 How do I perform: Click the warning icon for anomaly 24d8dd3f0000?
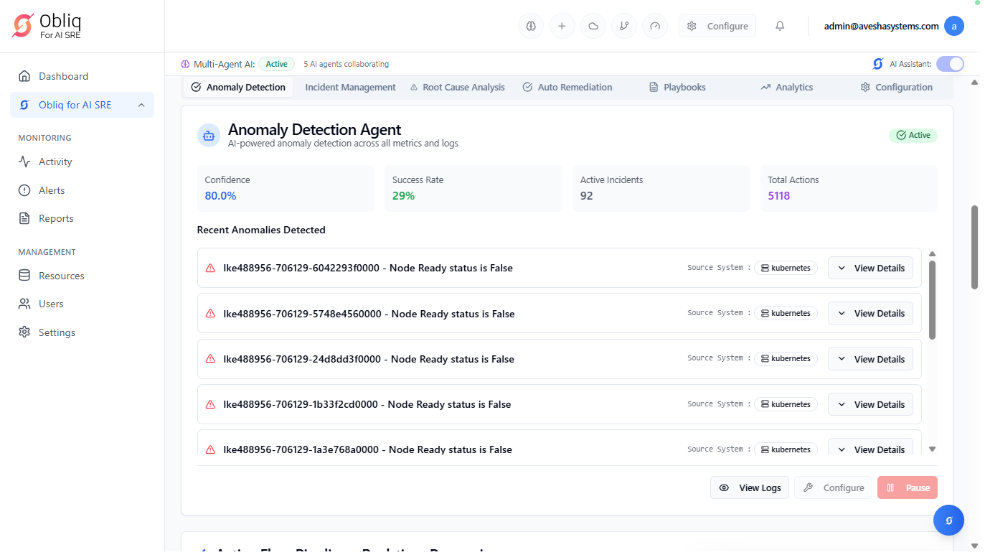coord(210,359)
